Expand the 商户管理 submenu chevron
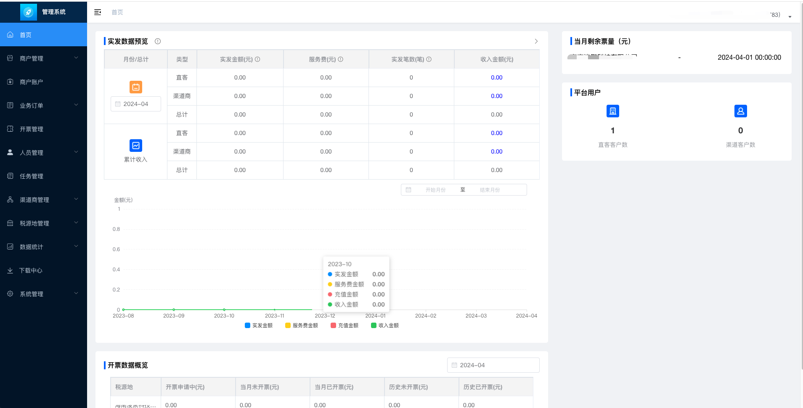 point(76,58)
